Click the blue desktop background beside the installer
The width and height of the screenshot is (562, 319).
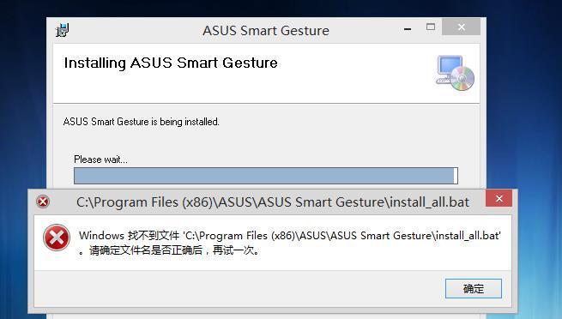21,107
